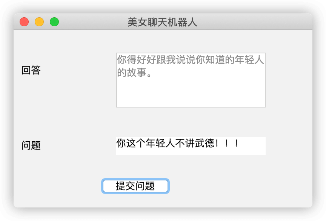Click the 美女聊天机器人 window title text

click(162, 22)
